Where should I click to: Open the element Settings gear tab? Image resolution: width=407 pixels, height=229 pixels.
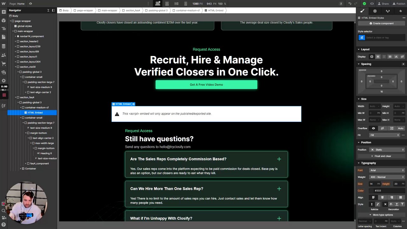click(375, 11)
